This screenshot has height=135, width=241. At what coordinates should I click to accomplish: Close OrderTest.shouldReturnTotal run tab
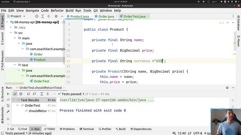[x=64, y=88]
